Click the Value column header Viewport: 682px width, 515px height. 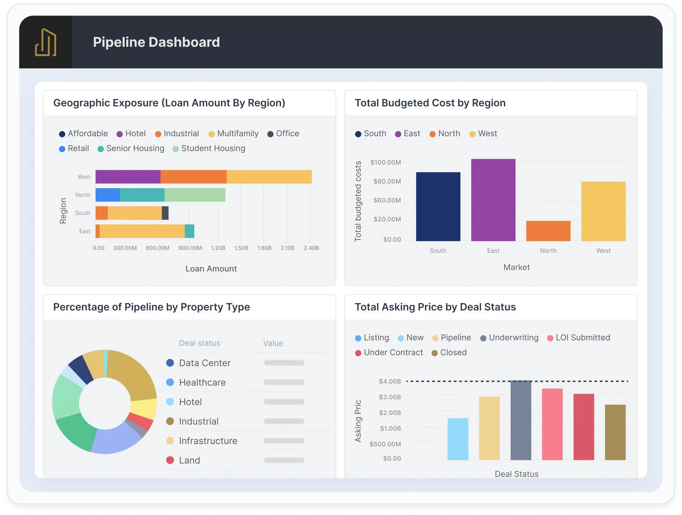(x=273, y=343)
